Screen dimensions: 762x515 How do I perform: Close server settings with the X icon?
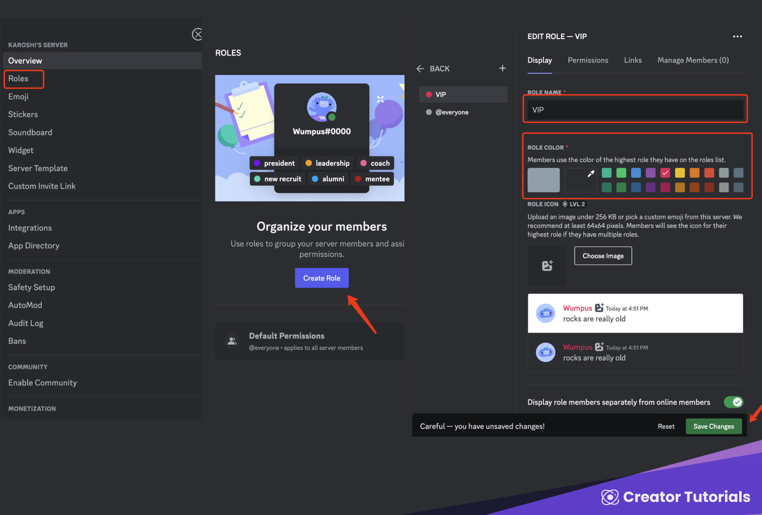click(x=197, y=34)
